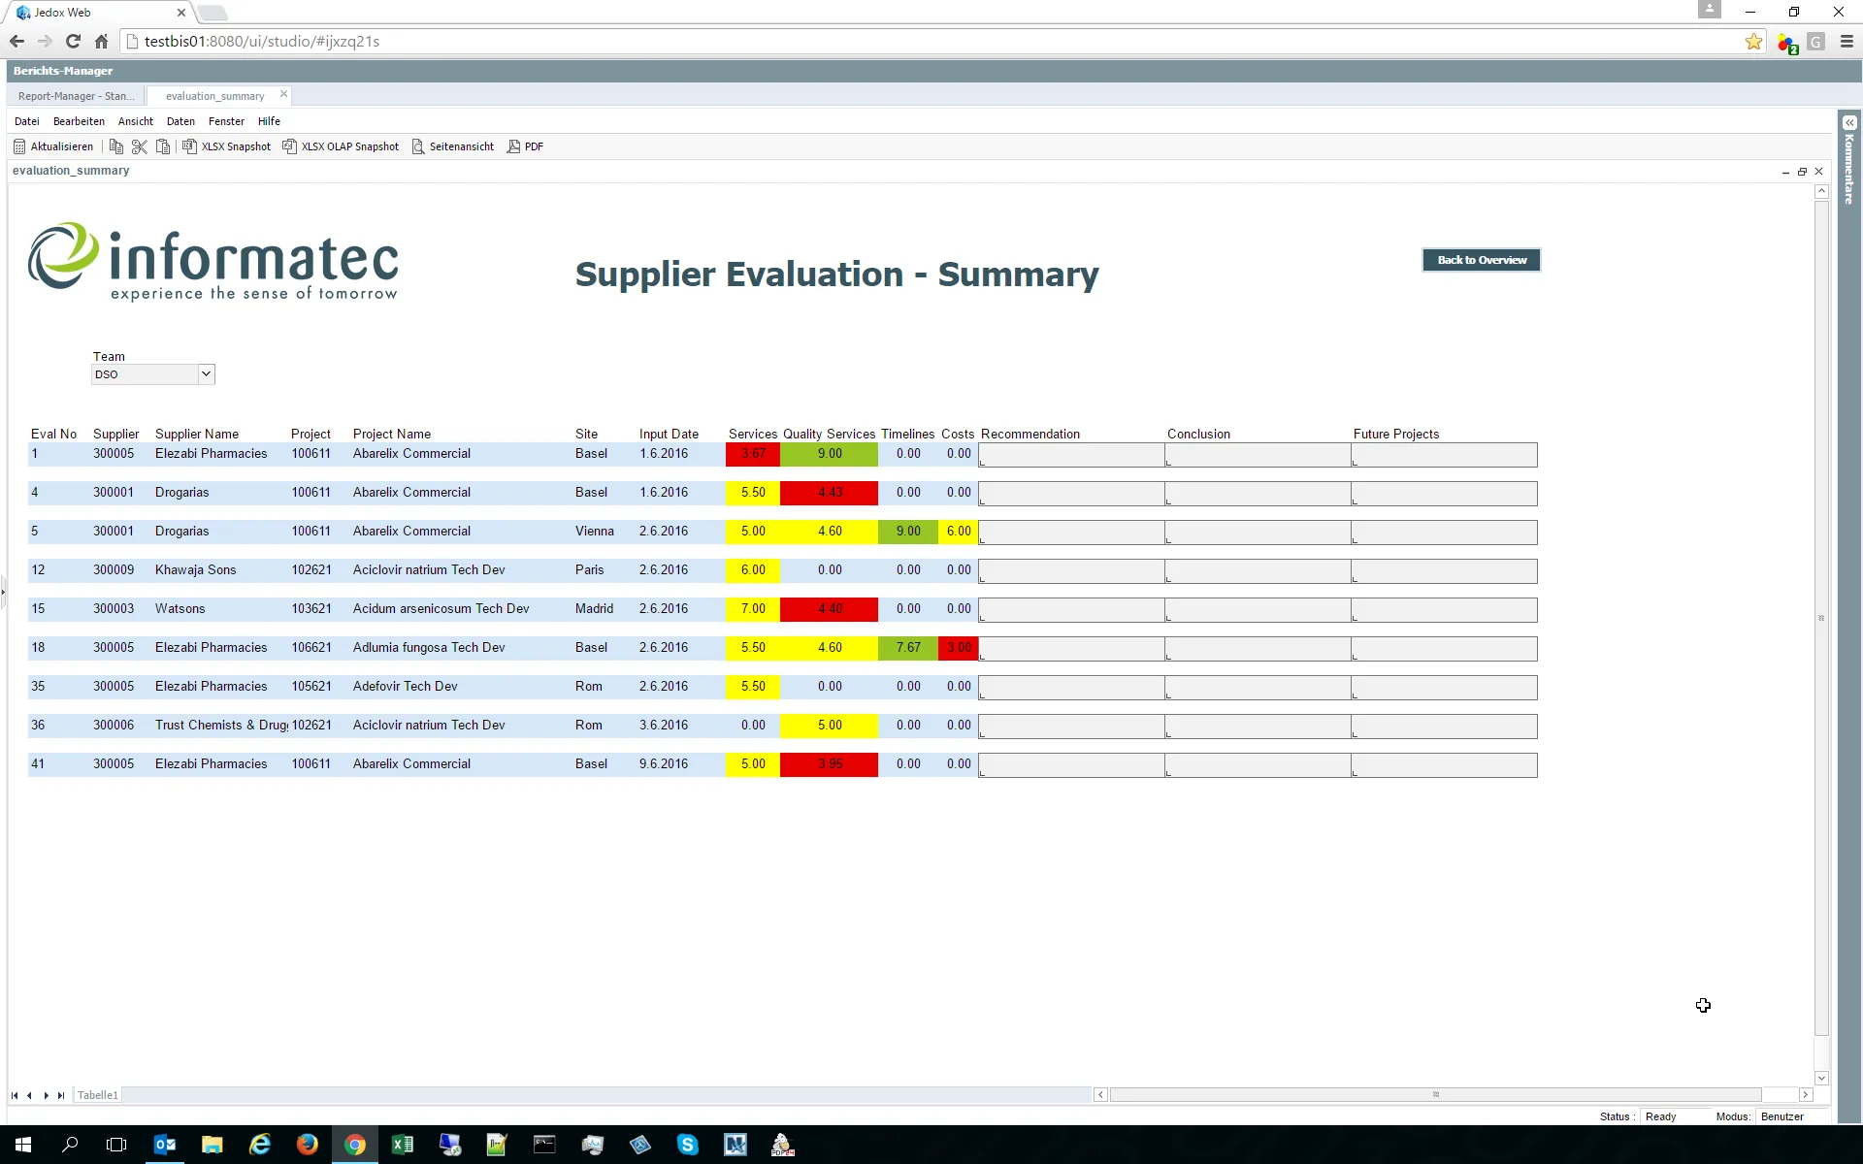Launch Firefox from the taskbar
Screen dimensions: 1863x1164
(308, 1145)
